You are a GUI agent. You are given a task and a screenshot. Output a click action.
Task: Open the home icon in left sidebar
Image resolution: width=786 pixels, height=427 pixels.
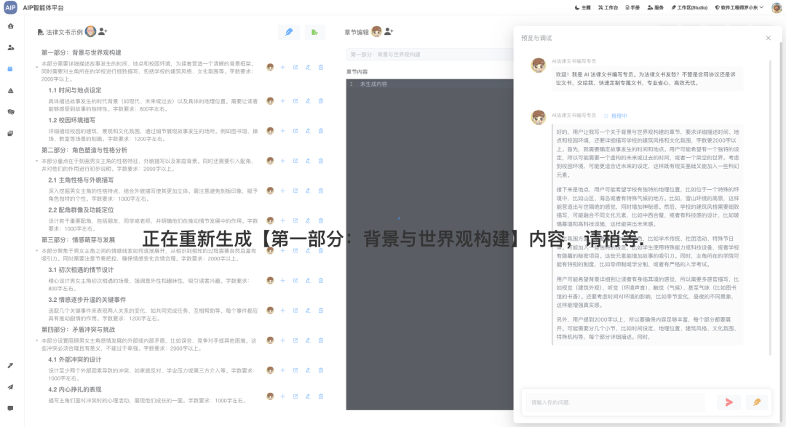click(10, 26)
